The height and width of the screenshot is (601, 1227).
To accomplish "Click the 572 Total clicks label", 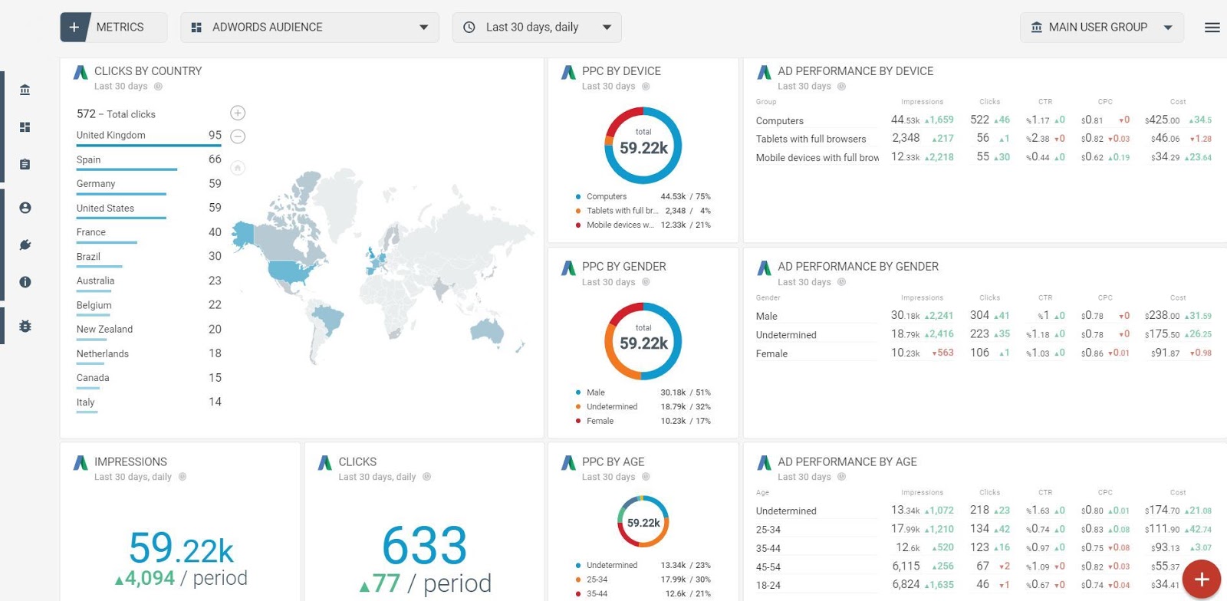I will coord(116,114).
